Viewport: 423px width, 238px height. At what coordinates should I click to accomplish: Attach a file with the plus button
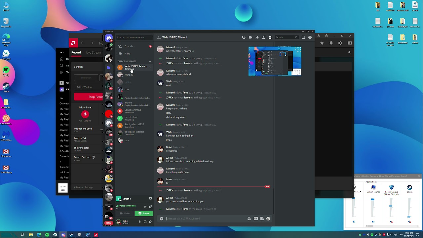click(162, 218)
